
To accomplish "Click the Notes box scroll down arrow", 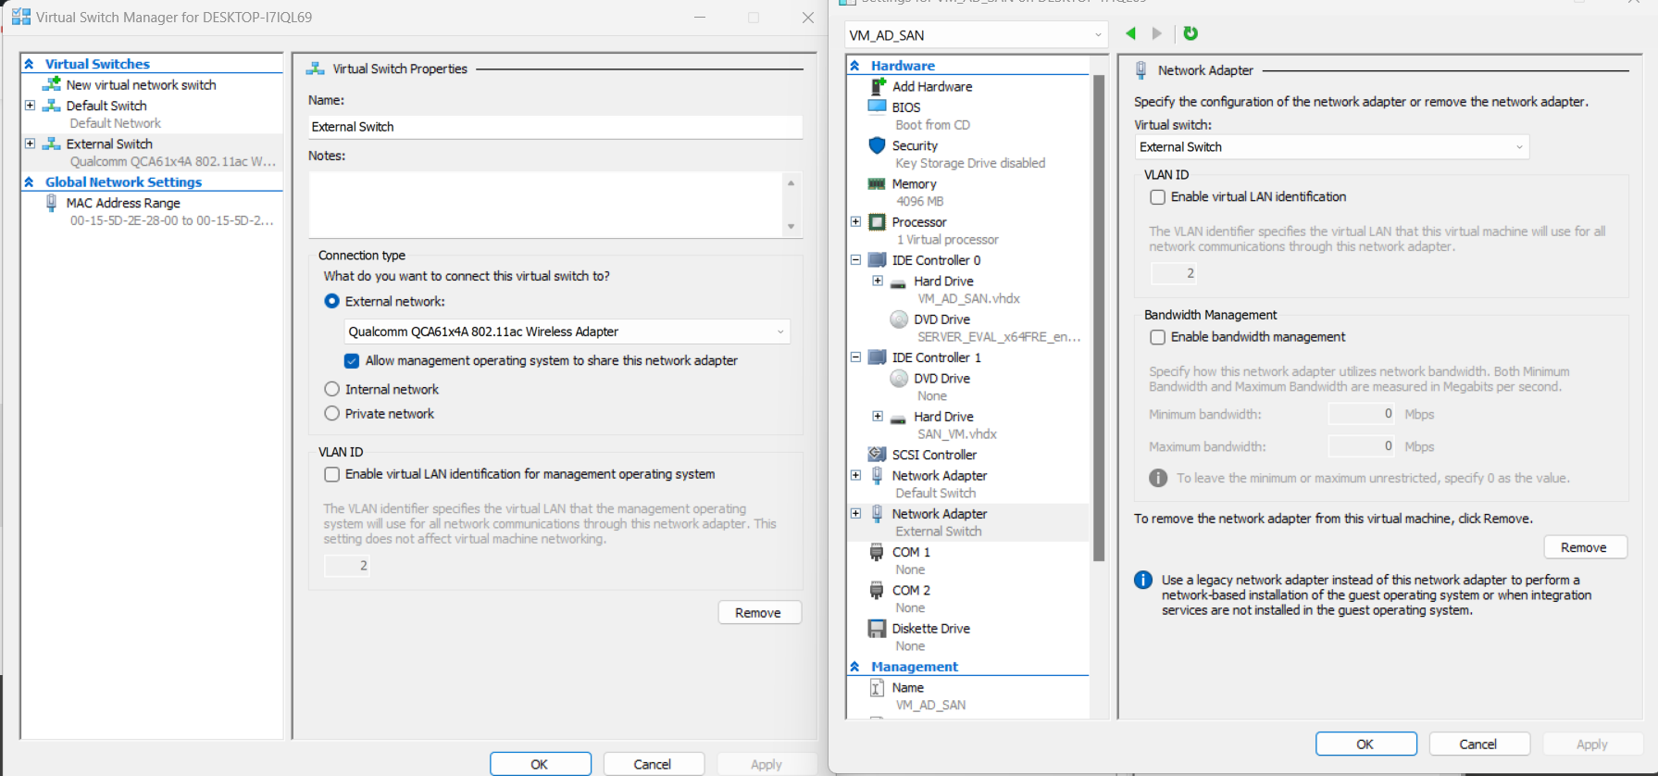I will pyautogui.click(x=791, y=226).
